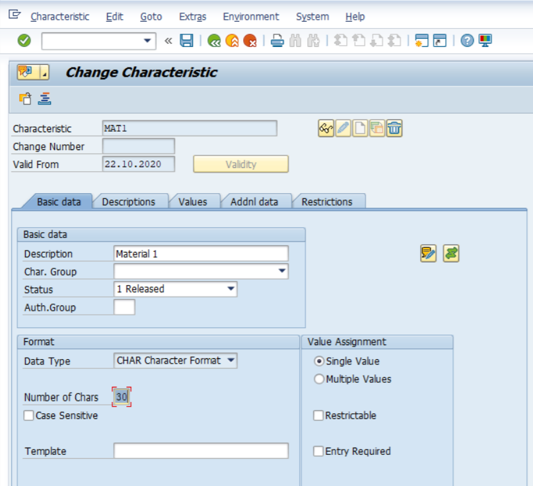Open the Char. Group dropdown

282,271
